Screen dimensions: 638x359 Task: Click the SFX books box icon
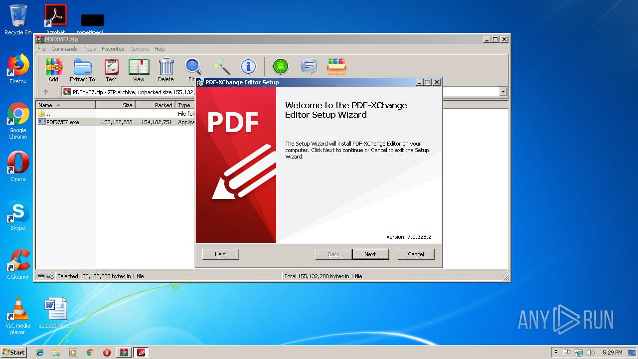337,66
